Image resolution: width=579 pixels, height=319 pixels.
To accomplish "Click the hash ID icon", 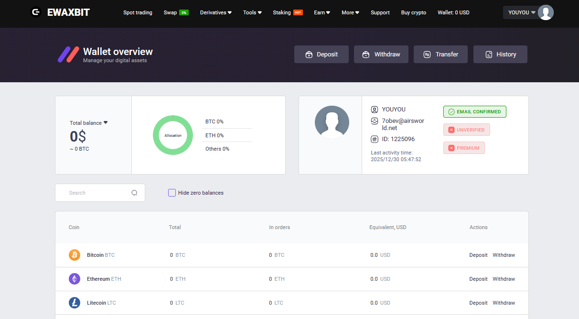I will 375,139.
